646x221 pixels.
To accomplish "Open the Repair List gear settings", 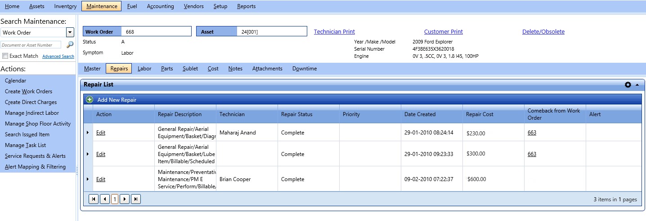I will (x=628, y=85).
